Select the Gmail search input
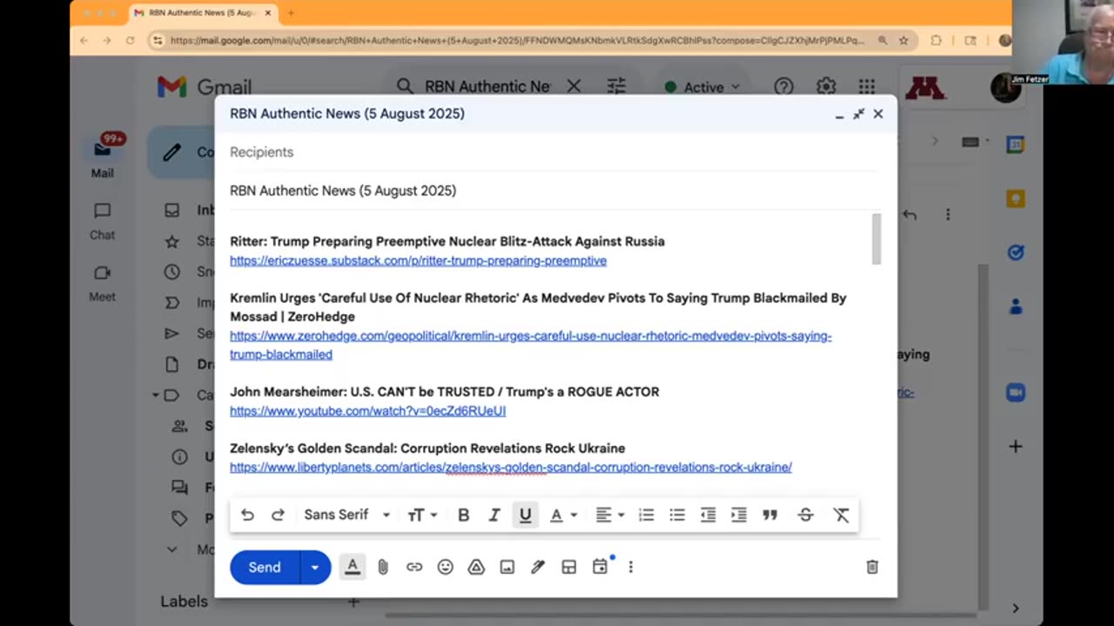Screen dimensions: 1114x626 point(487,86)
